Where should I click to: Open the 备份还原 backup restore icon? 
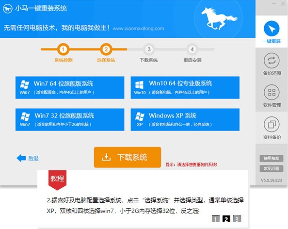point(272,61)
